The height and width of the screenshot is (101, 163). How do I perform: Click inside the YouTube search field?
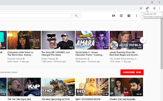tap(36, 16)
